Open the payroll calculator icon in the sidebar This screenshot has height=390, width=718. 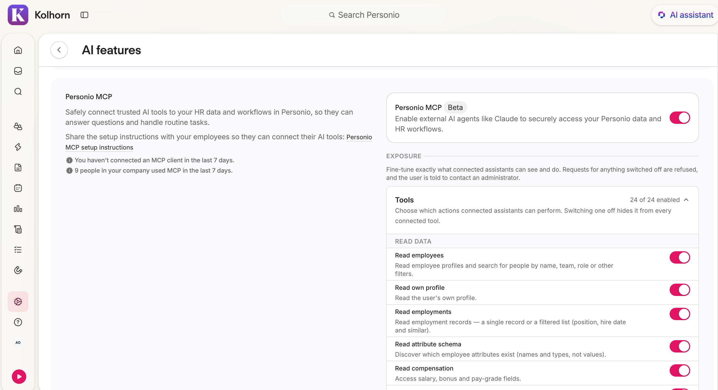click(x=18, y=229)
